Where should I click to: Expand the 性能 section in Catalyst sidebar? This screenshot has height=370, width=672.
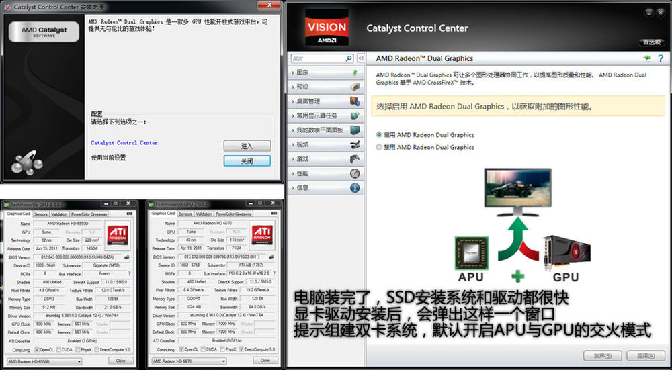[326, 173]
